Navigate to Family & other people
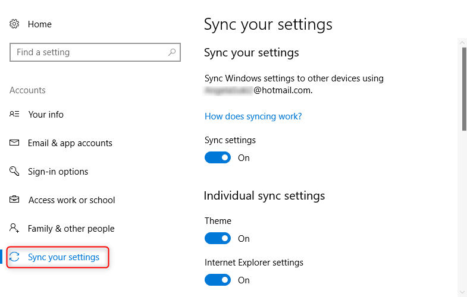The width and height of the screenshot is (467, 297). [x=71, y=229]
